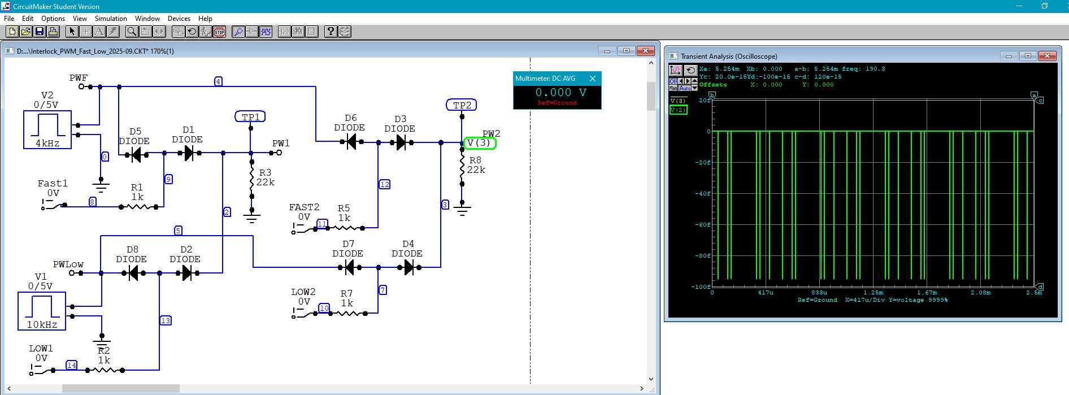Switch oscilloscope scaling to Auto
1069x395 pixels.
(684, 88)
